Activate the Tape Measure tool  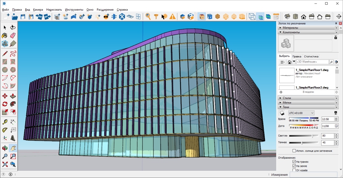5,122
